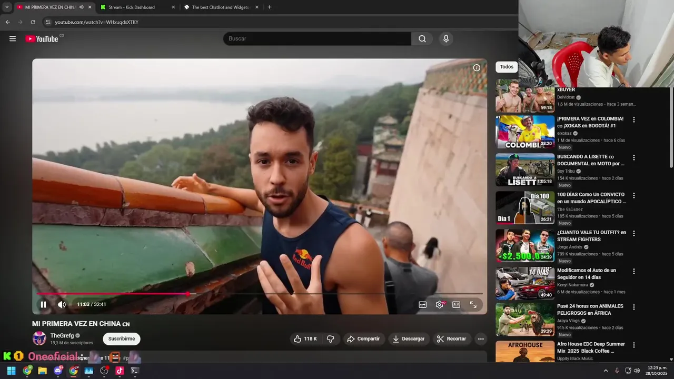This screenshot has height=379, width=674.
Task: Click the Descargar download button
Action: [x=409, y=339]
